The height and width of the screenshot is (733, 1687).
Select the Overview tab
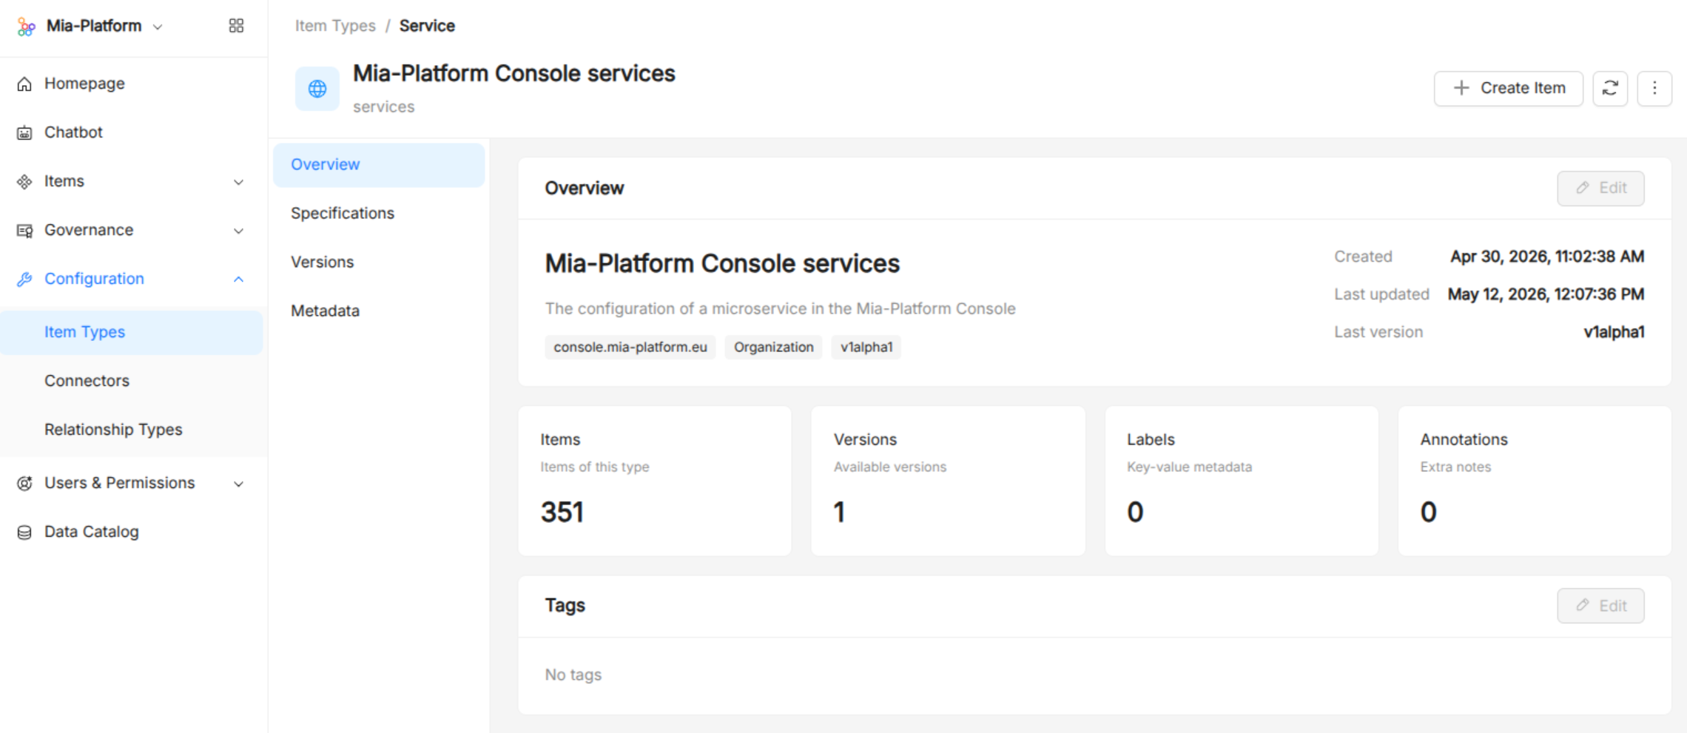point(379,165)
